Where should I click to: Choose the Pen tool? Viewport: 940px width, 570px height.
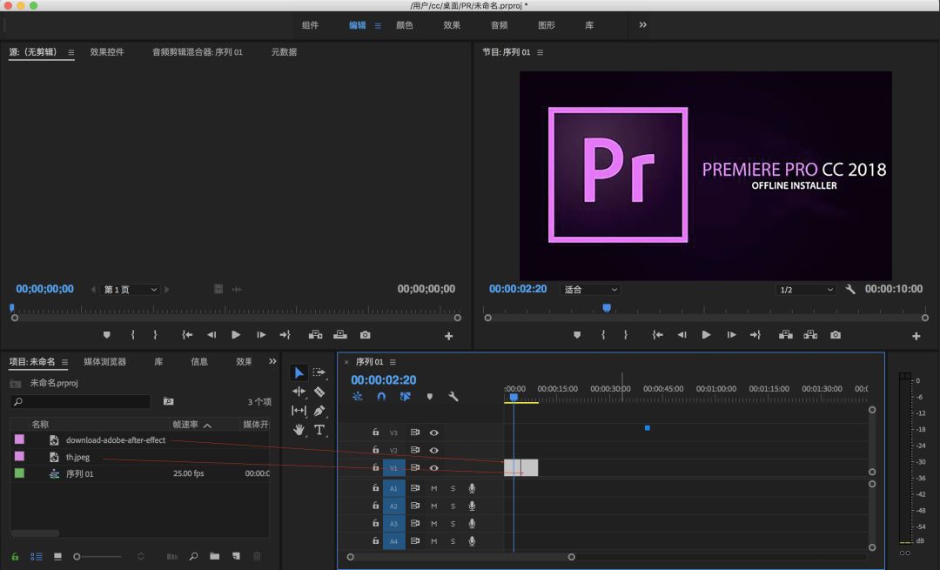[319, 411]
